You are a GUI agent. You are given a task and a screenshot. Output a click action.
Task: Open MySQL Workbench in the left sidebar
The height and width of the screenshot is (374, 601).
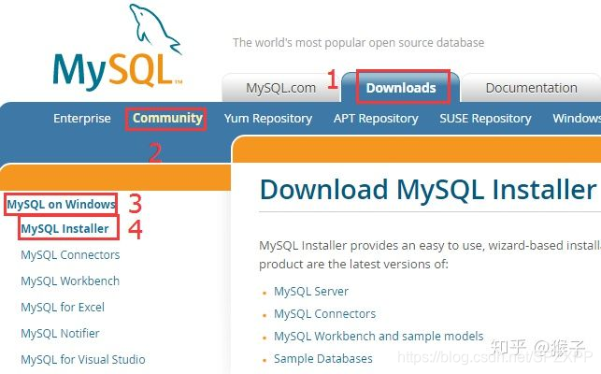point(70,280)
